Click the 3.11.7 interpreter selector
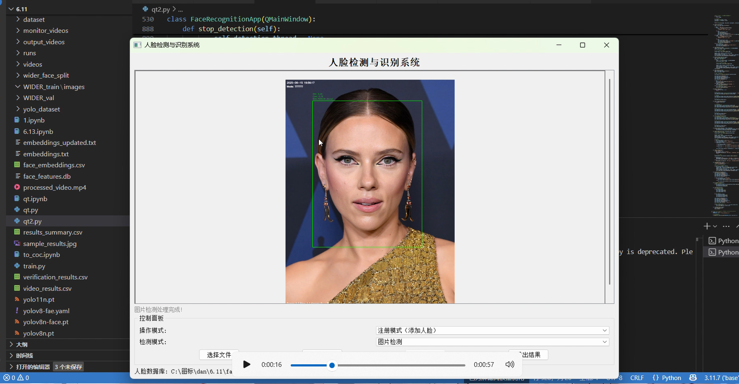 [721, 378]
